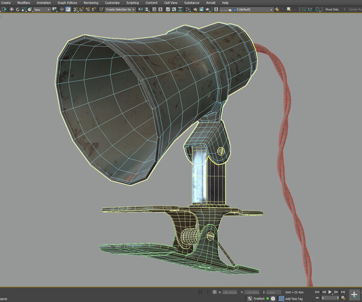This screenshot has width=362, height=302.
Task: Open the Create menu
Action: coord(6,3)
